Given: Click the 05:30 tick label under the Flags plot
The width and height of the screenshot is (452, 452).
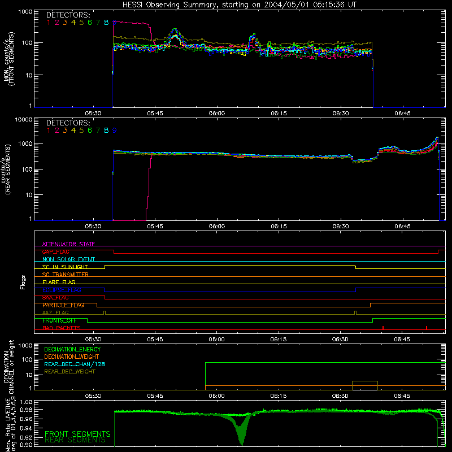Looking at the screenshot, I should (x=93, y=340).
